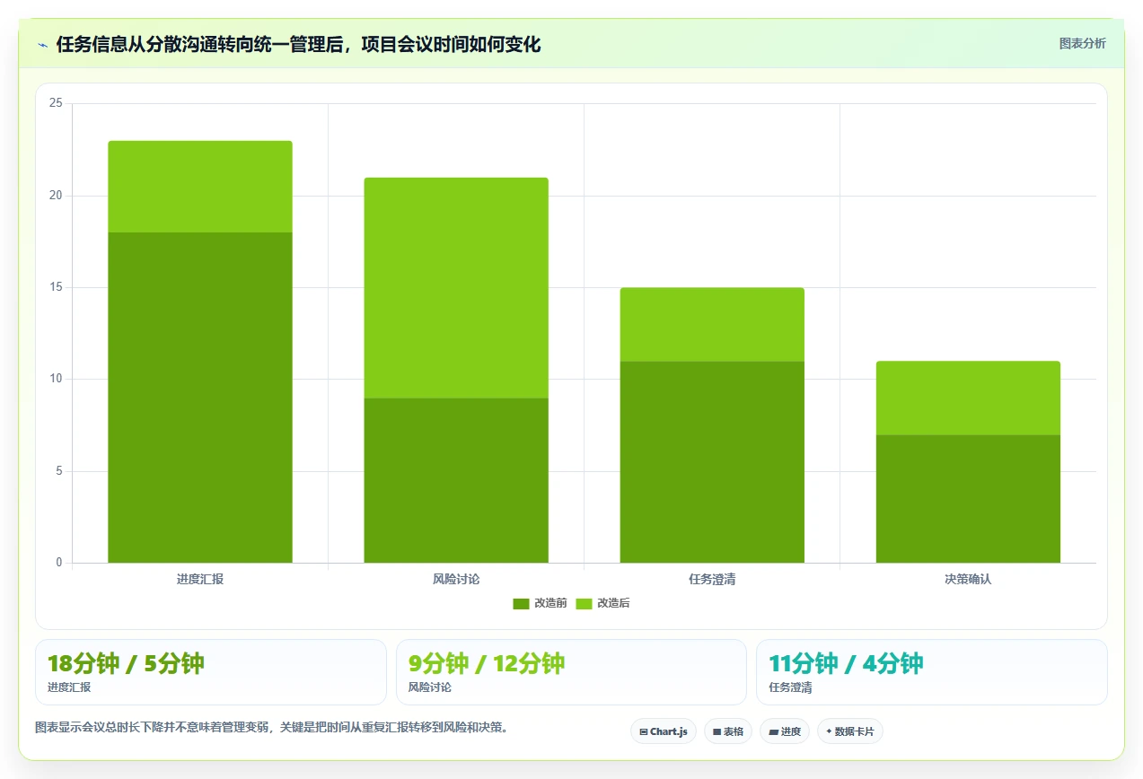The image size is (1143, 779).
Task: Select the 风险讨论 light green bar segment
Action: click(x=456, y=288)
